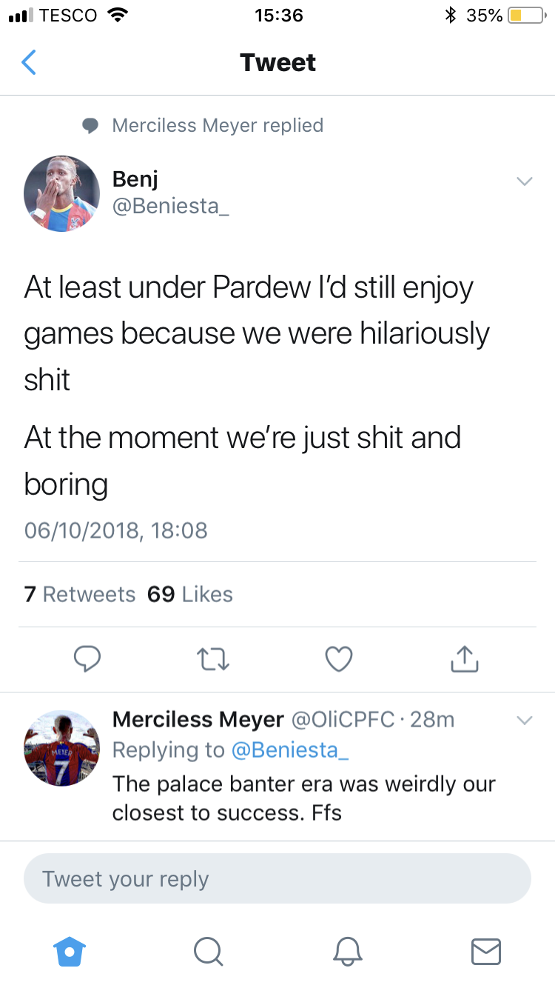555x988 pixels.
Task: Open the Notifications bell tab
Action: (348, 951)
